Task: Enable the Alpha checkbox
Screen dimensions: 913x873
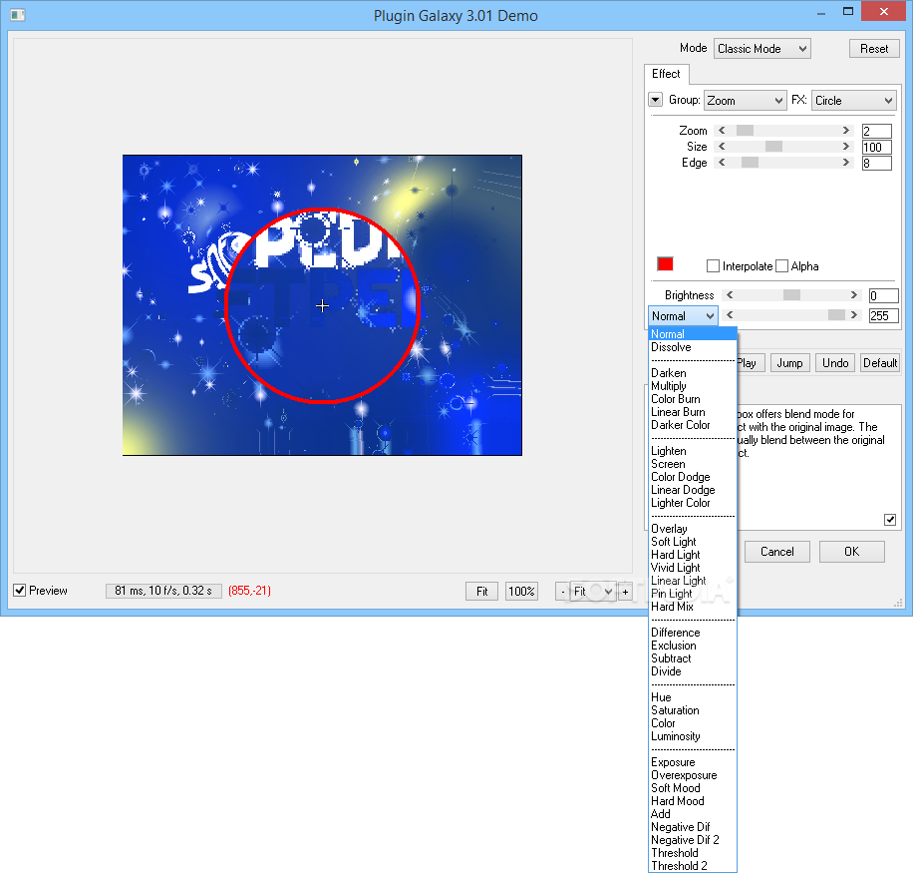Action: pyautogui.click(x=782, y=266)
